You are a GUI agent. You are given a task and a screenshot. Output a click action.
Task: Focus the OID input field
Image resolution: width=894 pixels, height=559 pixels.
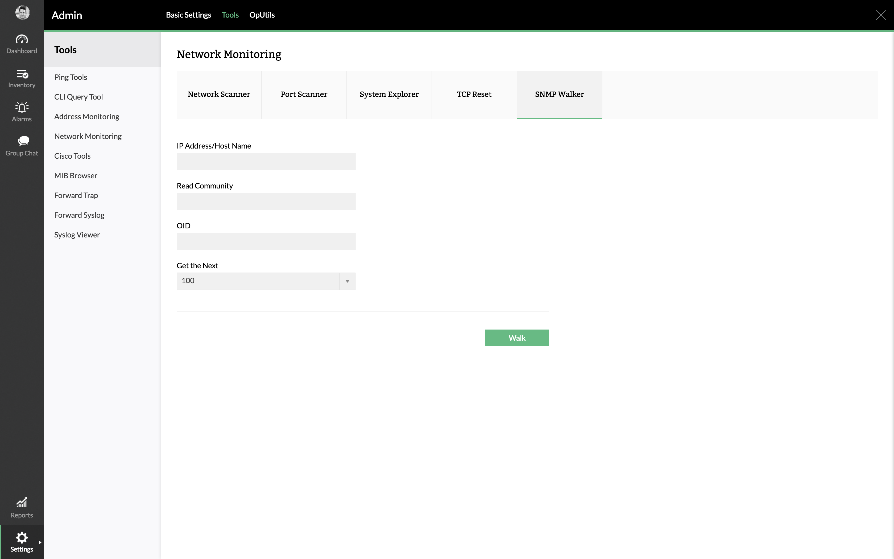click(266, 241)
